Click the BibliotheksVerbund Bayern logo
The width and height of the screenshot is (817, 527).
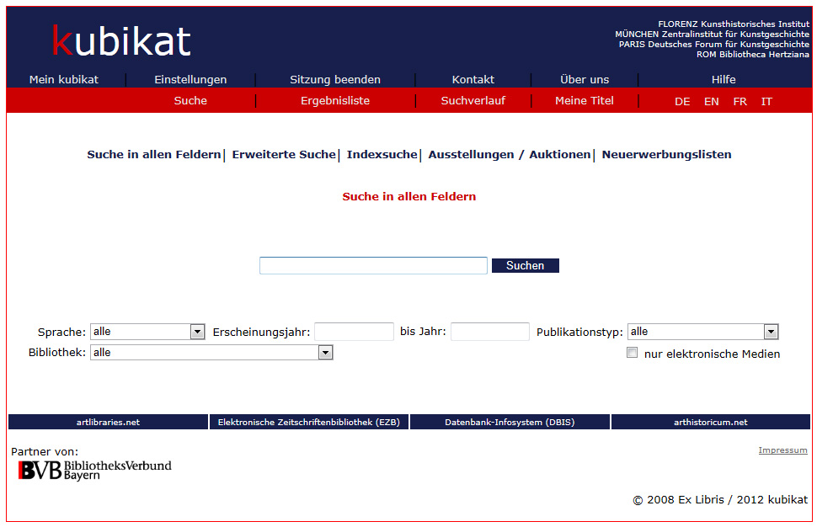(94, 470)
